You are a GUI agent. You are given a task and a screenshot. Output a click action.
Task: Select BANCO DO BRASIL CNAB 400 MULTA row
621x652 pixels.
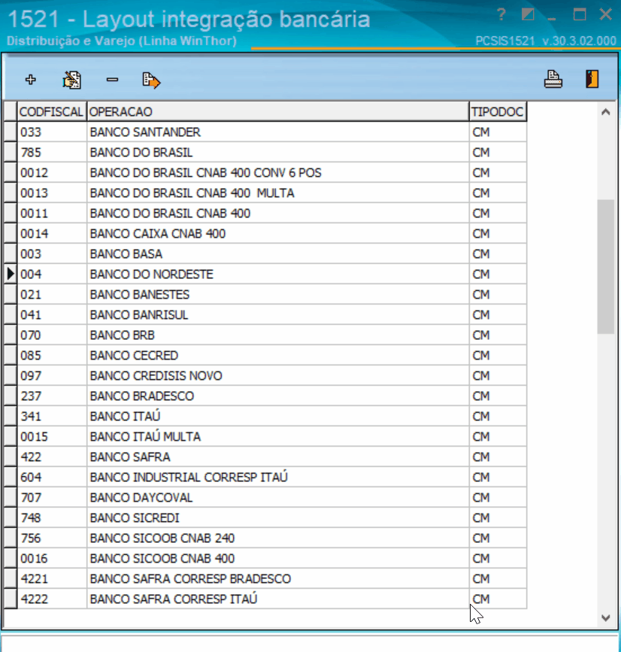click(265, 193)
